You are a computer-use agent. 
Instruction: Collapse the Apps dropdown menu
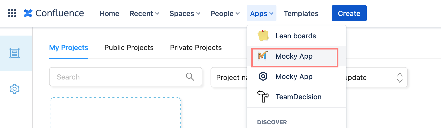pyautogui.click(x=261, y=13)
